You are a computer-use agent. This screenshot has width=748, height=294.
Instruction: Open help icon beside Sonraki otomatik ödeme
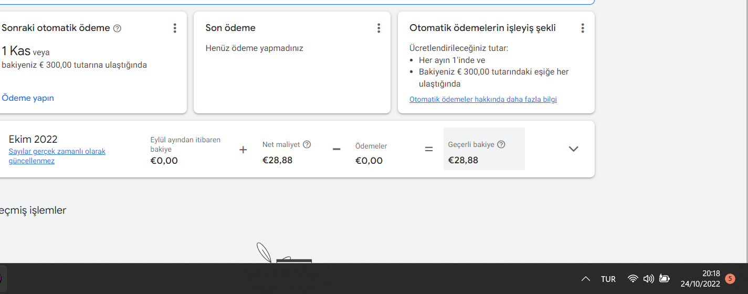117,28
